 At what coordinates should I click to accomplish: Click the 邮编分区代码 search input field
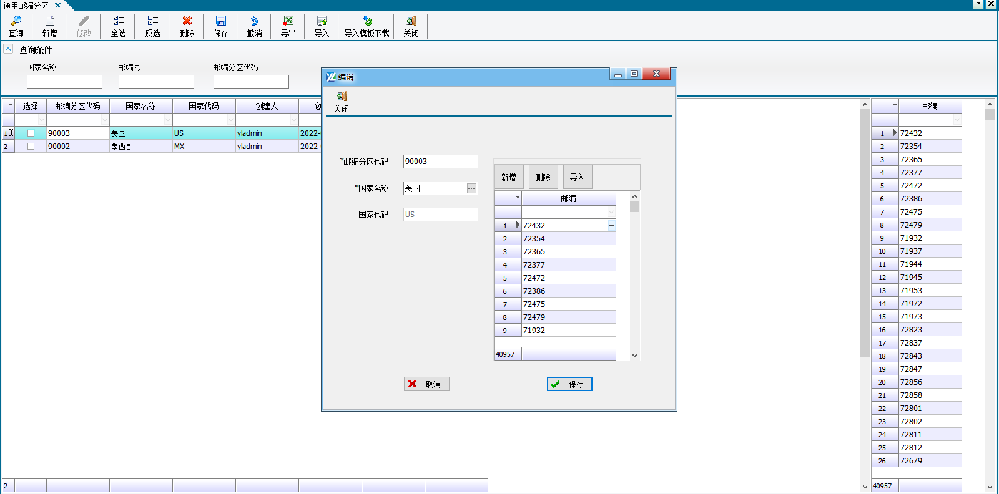251,82
